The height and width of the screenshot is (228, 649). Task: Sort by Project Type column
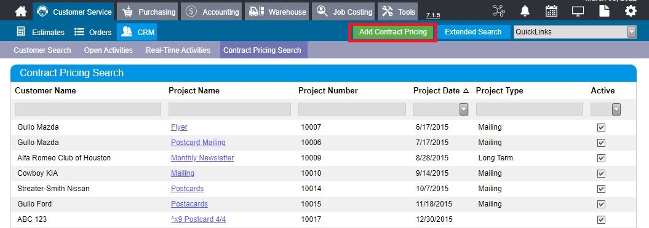[x=500, y=90]
